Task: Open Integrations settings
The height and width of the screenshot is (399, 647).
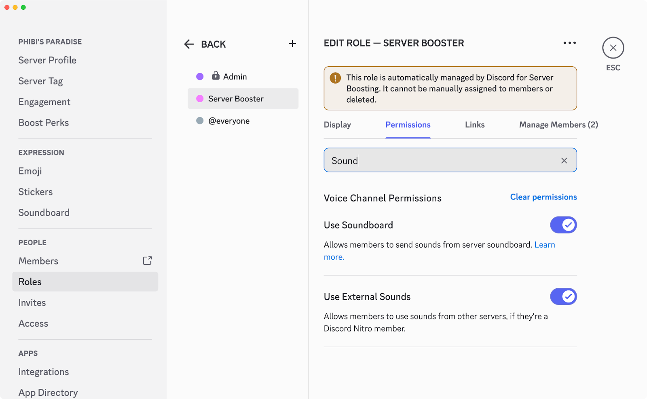Action: 44,372
